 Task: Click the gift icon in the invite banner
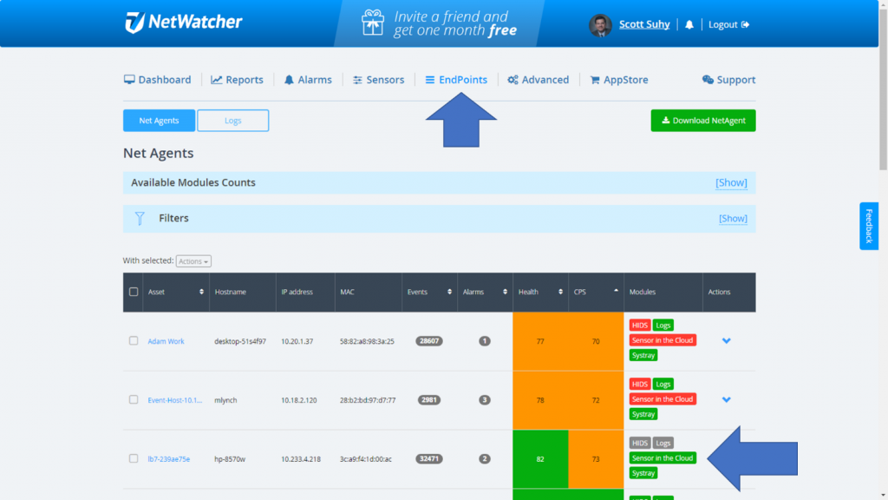click(374, 23)
